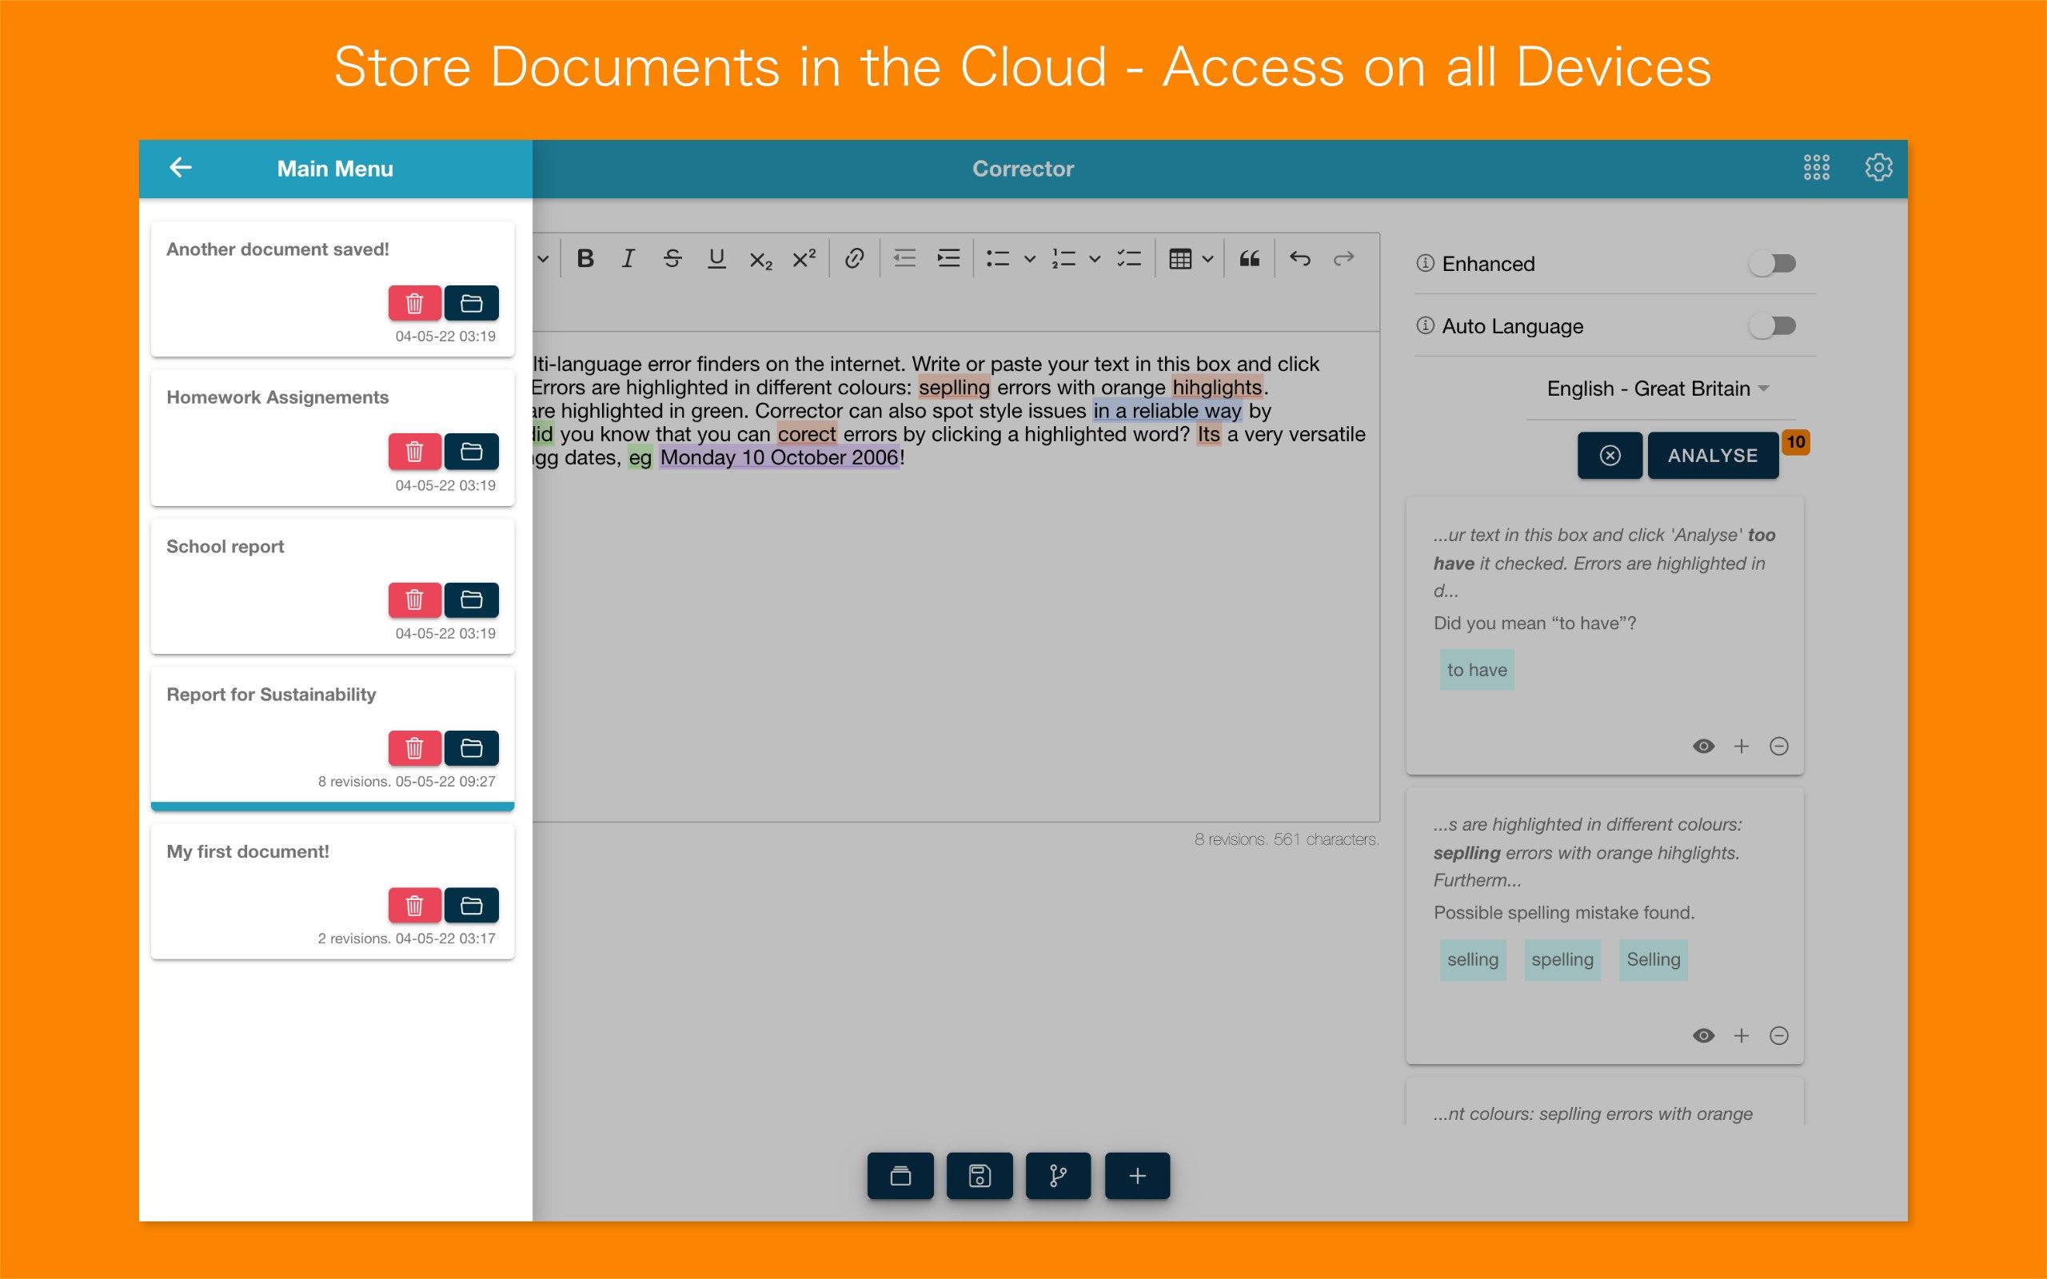Apply Italic formatting
The image size is (2047, 1279).
(x=628, y=259)
